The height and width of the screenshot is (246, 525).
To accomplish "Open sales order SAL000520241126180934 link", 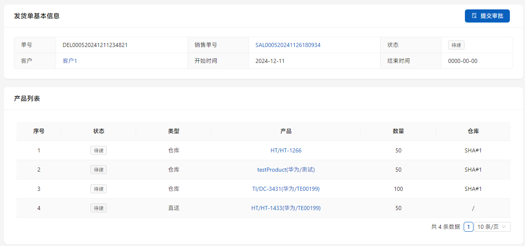I will pyautogui.click(x=288, y=45).
